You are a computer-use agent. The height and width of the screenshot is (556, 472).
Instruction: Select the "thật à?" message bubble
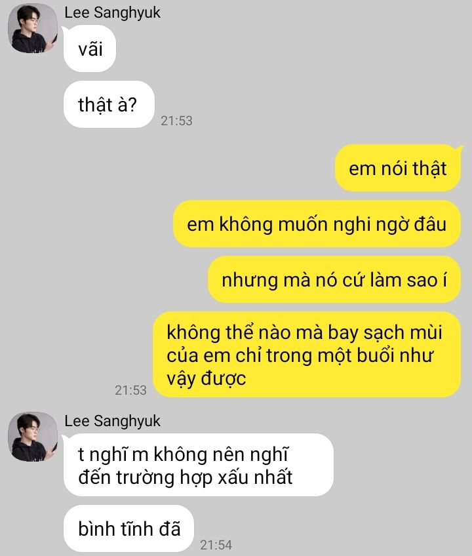(x=109, y=105)
